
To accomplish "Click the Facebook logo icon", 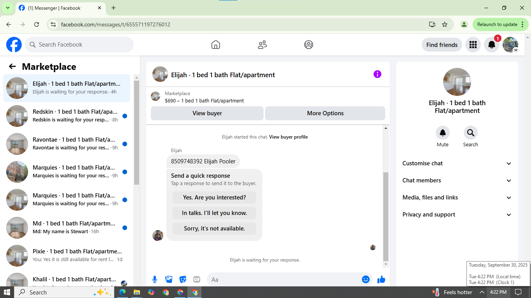I will (x=14, y=45).
